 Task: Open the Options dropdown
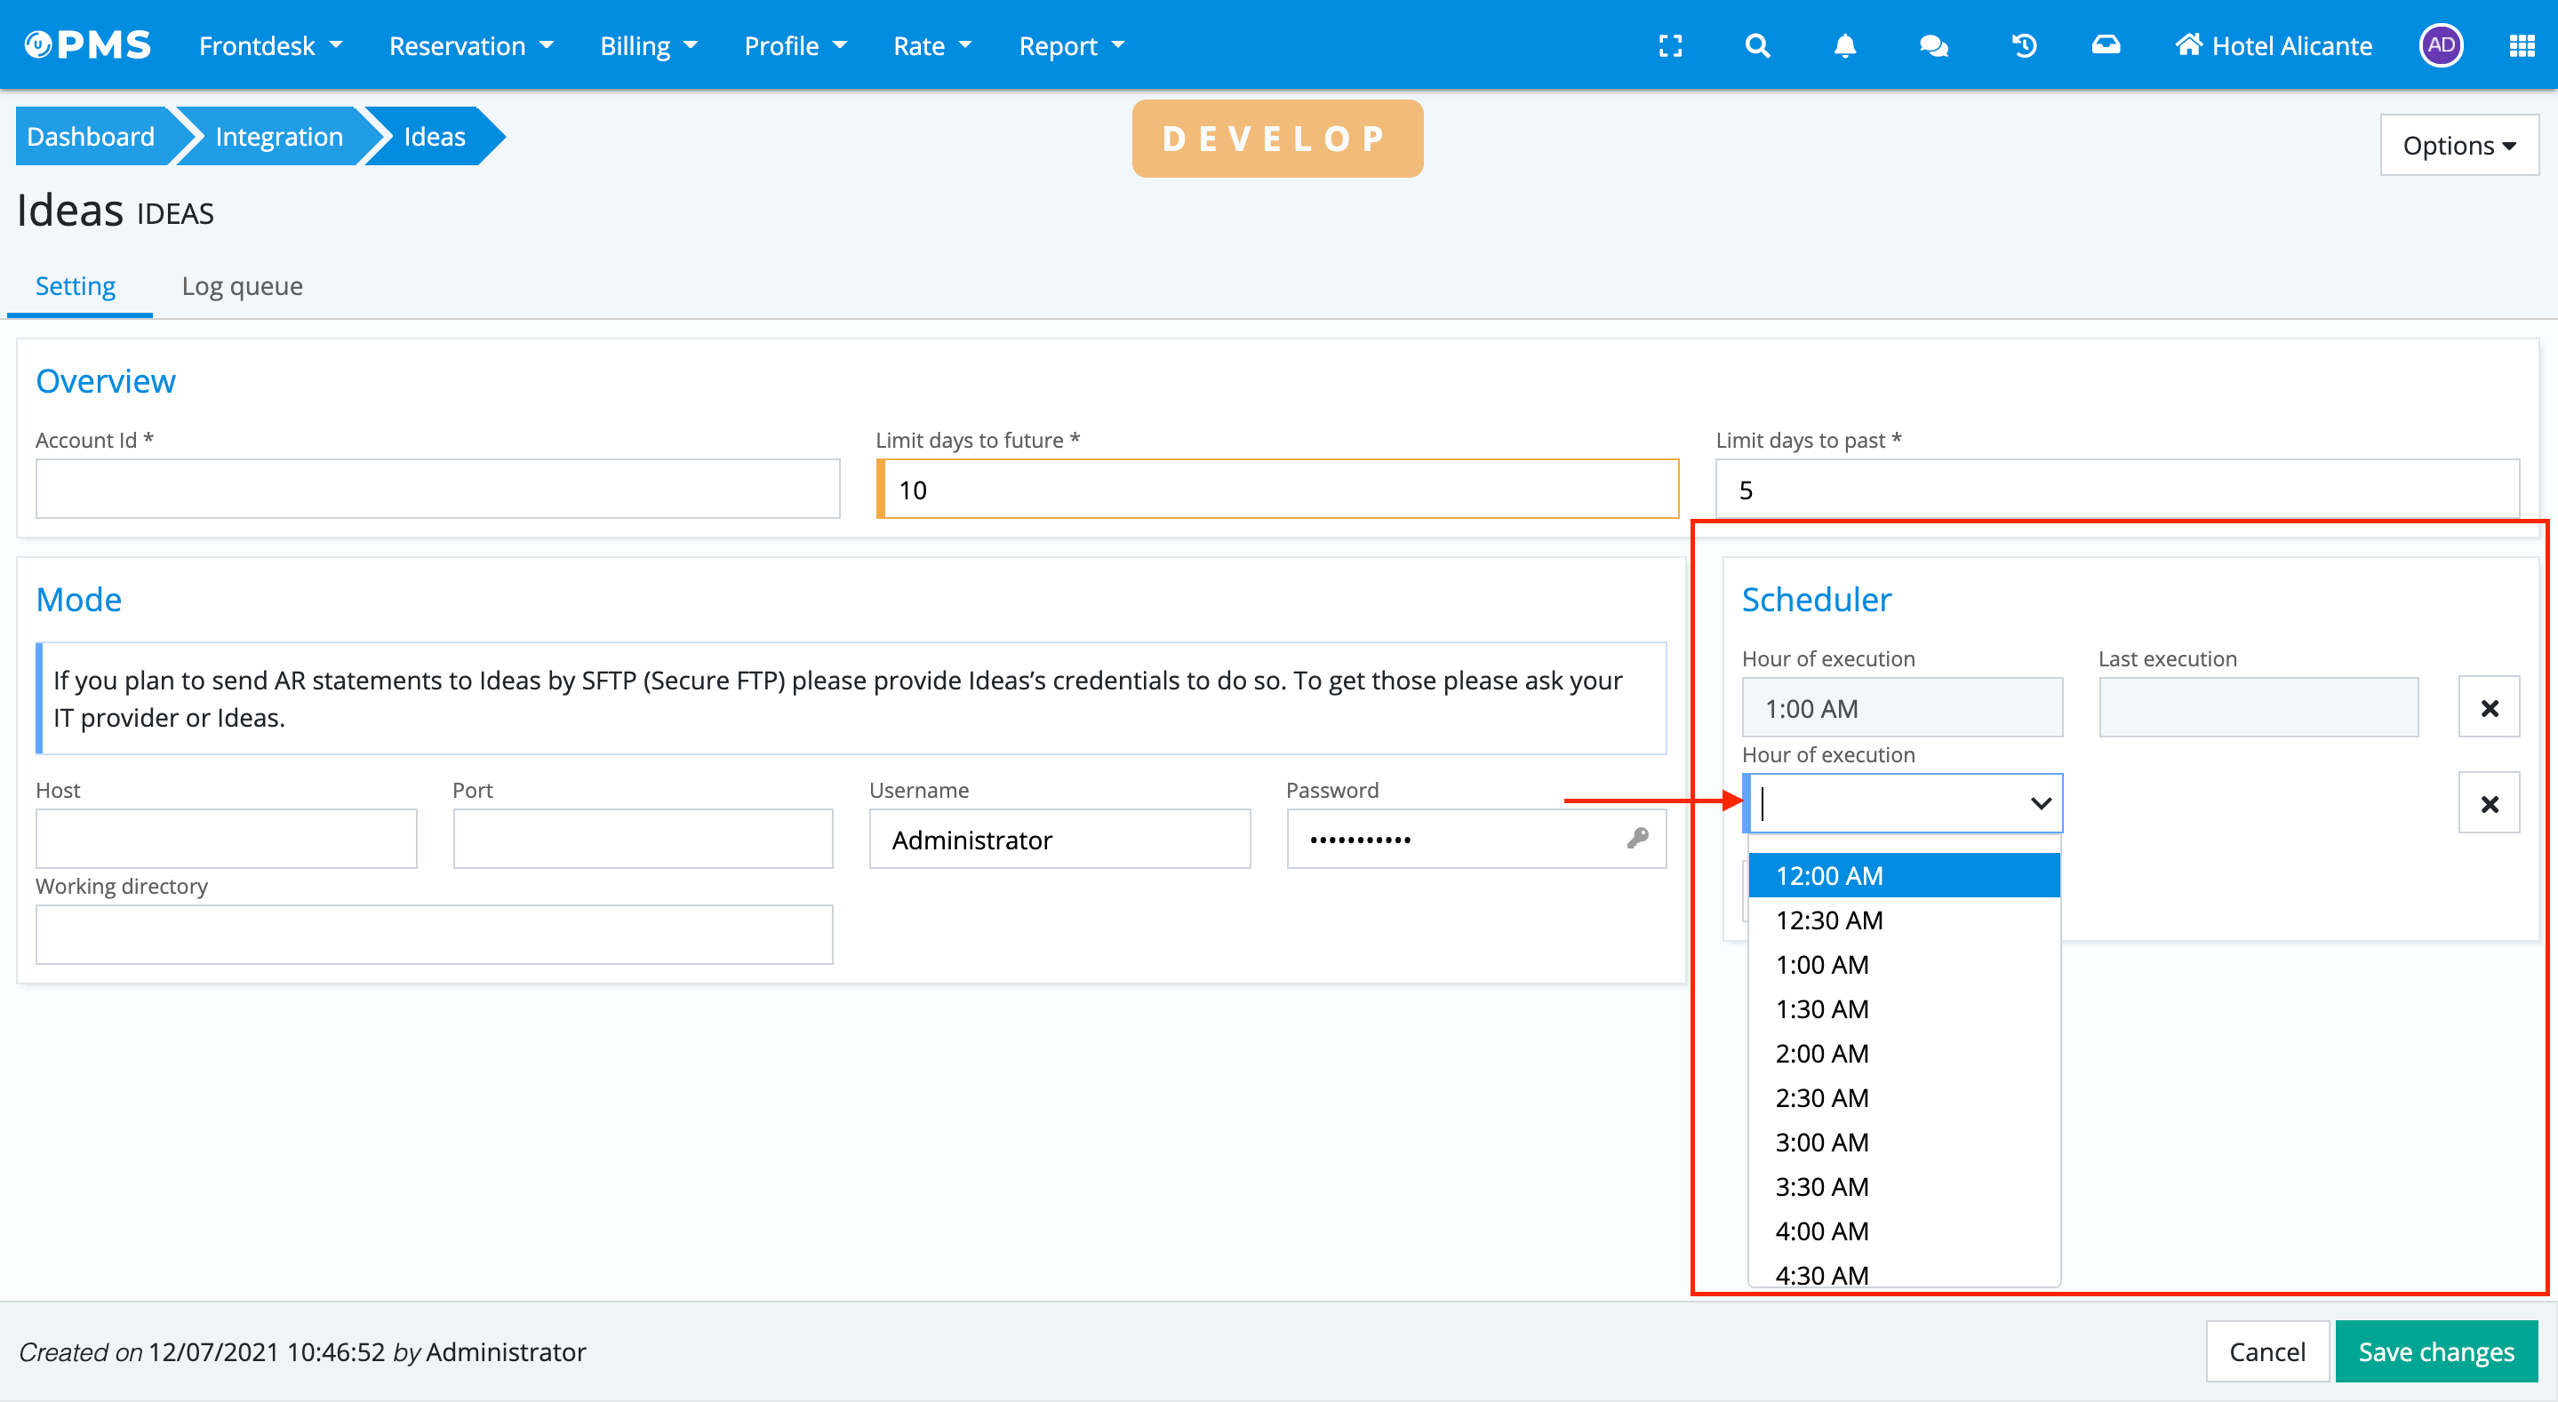pos(2458,145)
